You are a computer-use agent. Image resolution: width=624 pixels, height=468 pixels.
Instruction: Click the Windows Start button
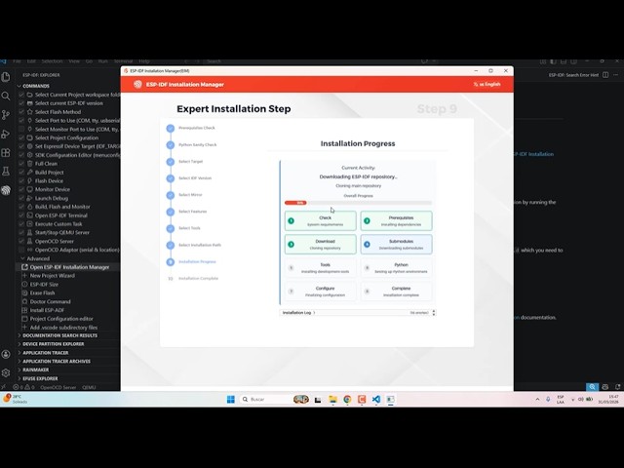pos(231,399)
